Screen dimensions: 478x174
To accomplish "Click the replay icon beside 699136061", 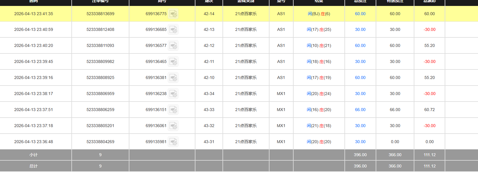I will pyautogui.click(x=173, y=126).
